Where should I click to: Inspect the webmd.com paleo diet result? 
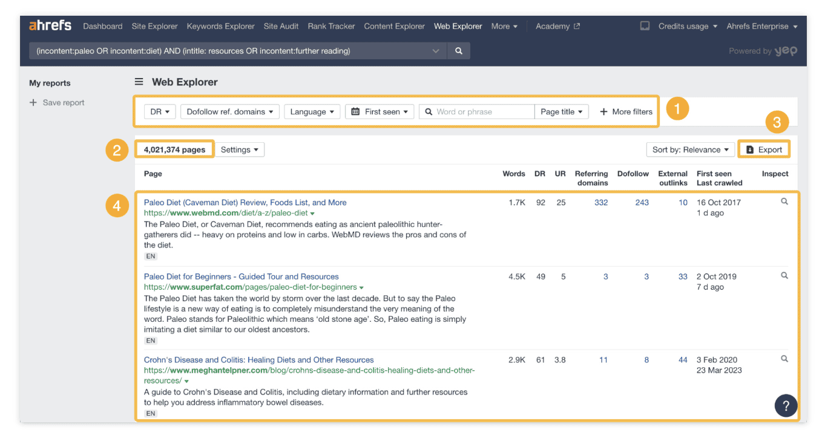tap(784, 201)
